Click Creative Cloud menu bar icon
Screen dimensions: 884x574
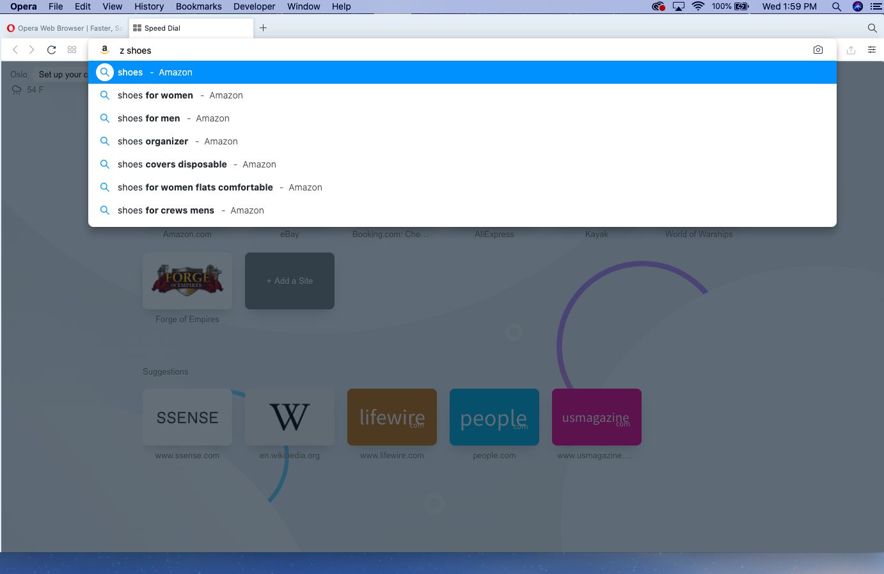[x=658, y=6]
